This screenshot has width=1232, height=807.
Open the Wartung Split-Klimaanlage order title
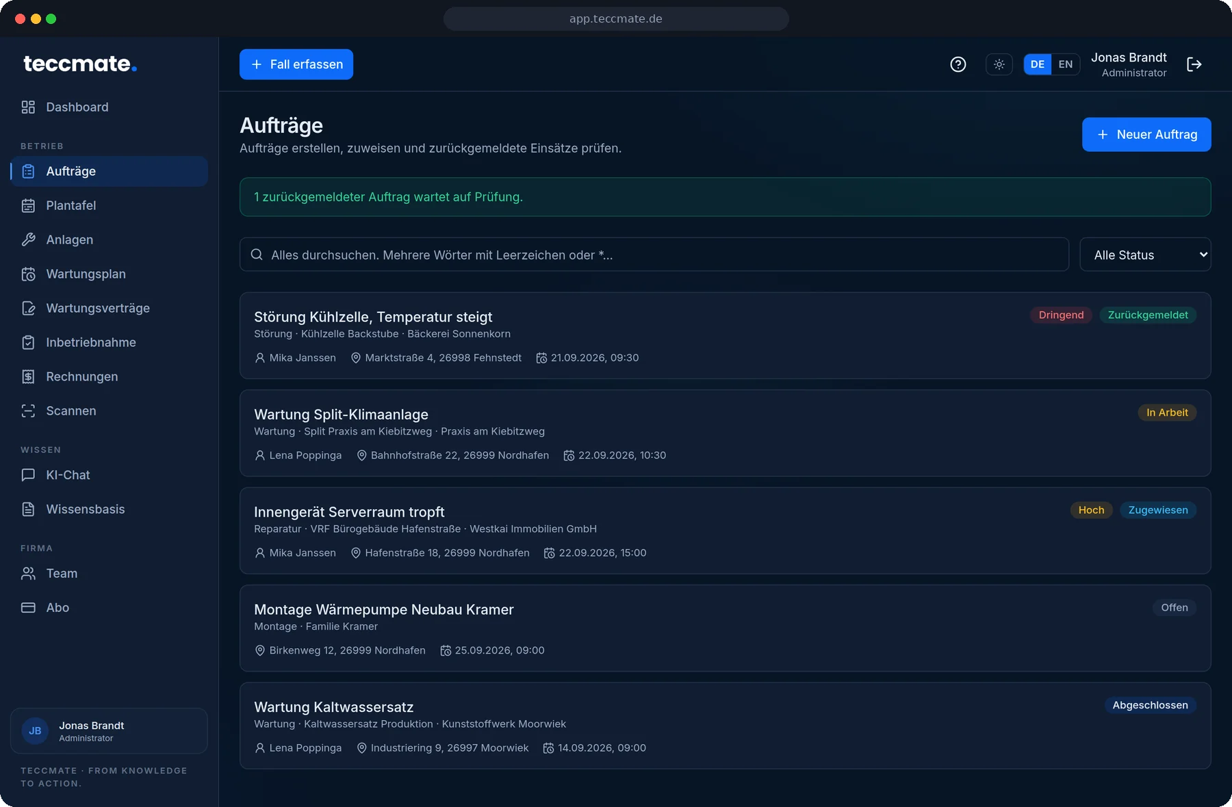(x=341, y=414)
